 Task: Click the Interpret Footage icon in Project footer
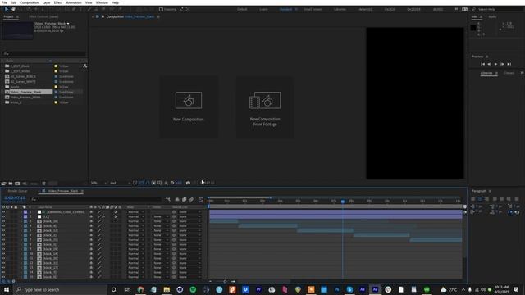coord(3,184)
